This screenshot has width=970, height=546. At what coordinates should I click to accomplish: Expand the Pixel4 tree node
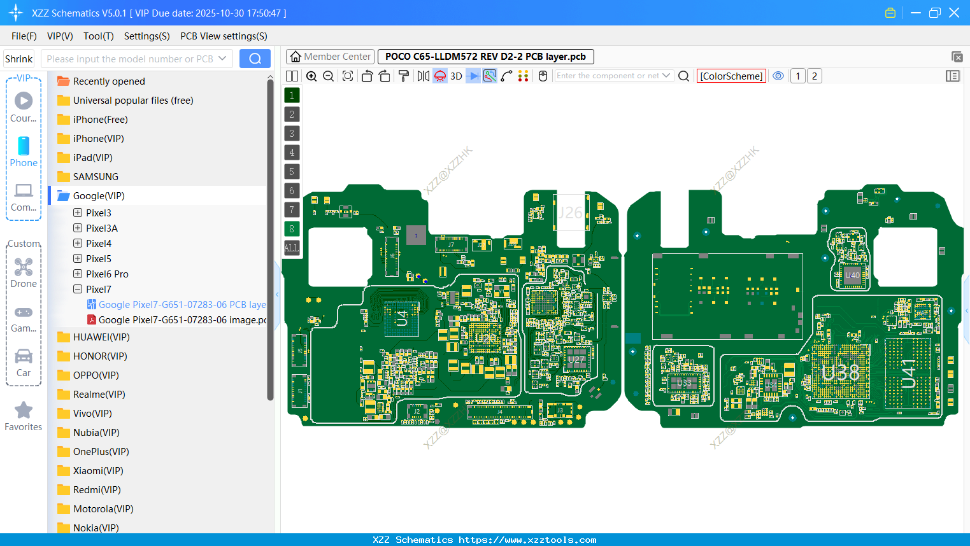[78, 243]
